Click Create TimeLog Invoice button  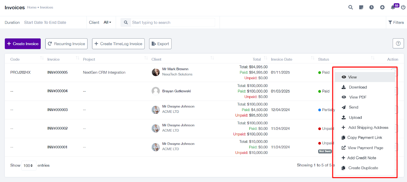118,44
